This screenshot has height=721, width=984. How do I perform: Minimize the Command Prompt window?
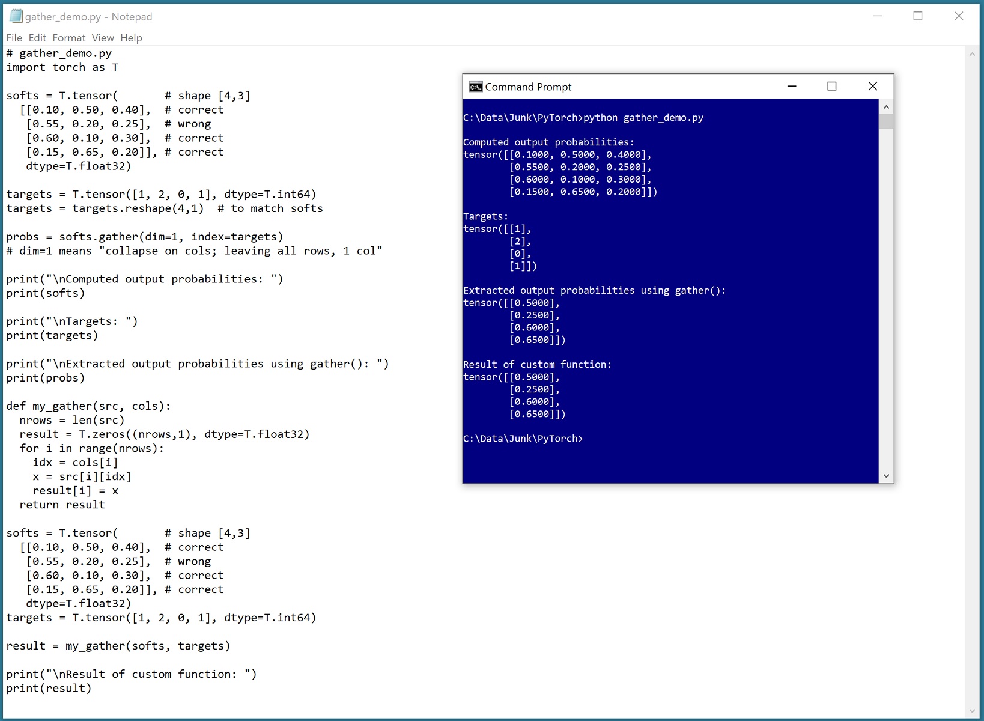(792, 87)
